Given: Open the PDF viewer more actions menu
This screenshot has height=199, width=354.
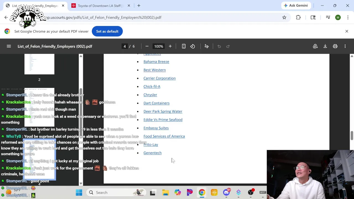Looking at the screenshot, I should click(345, 46).
